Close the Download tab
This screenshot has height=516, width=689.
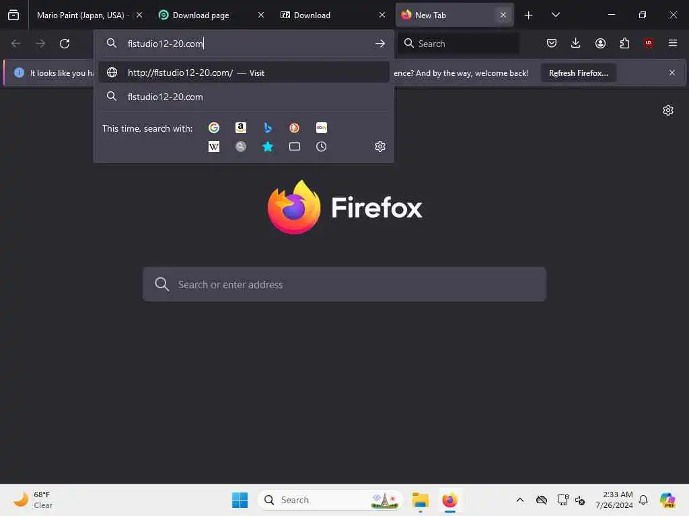click(x=382, y=15)
